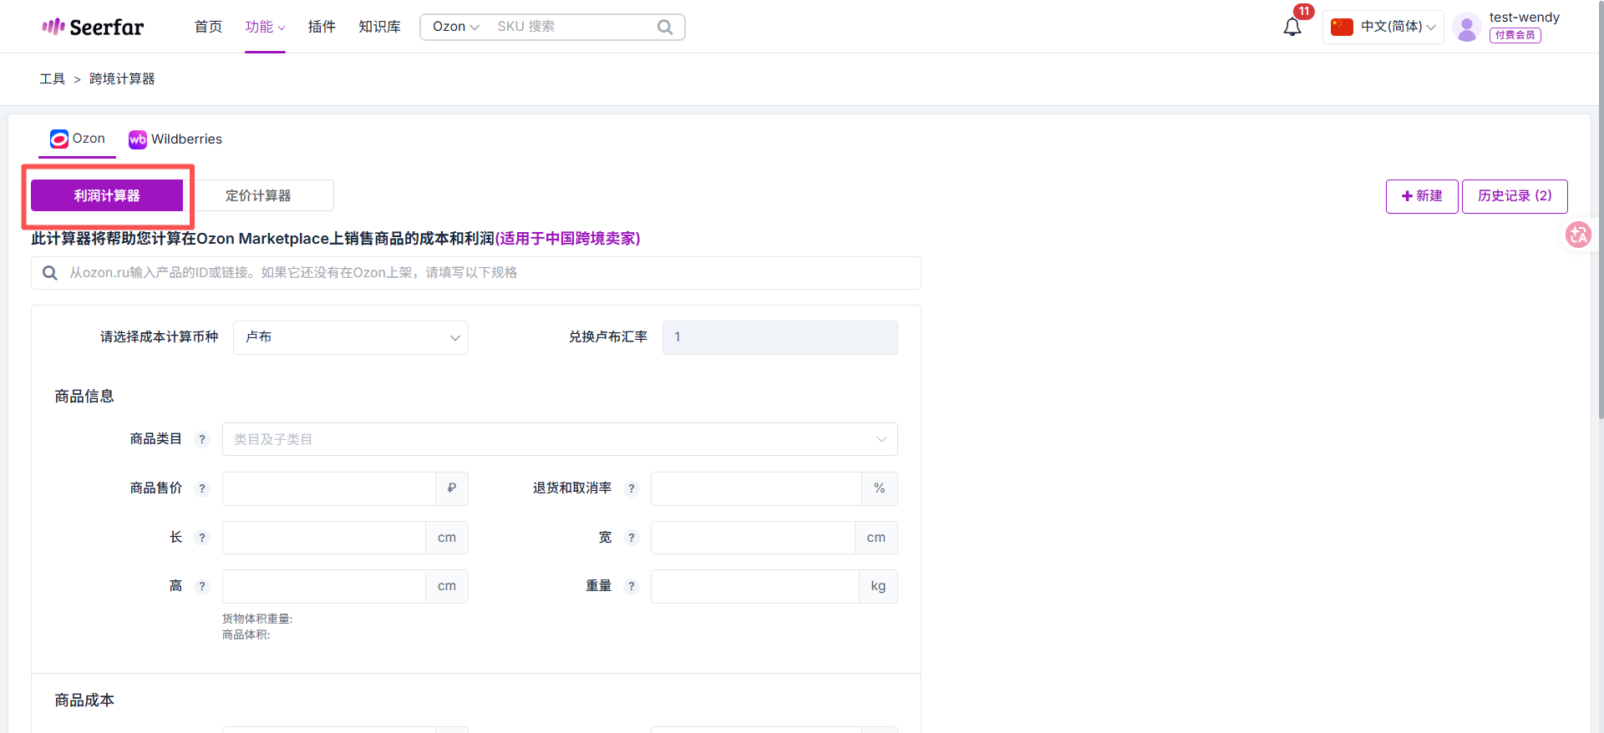Click help icon next to 商品售价
This screenshot has width=1604, height=733.
click(202, 488)
